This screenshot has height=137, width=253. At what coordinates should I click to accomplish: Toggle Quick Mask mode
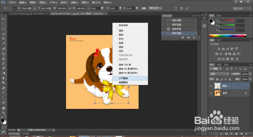[x=3, y=127]
